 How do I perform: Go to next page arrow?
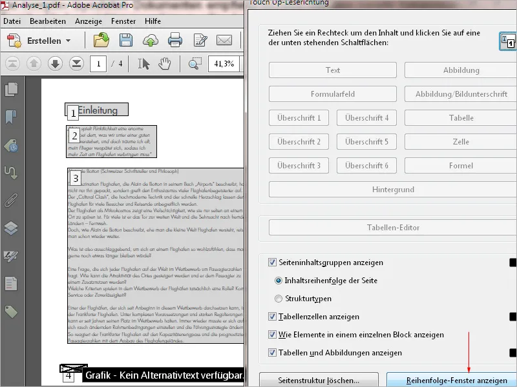(x=55, y=63)
